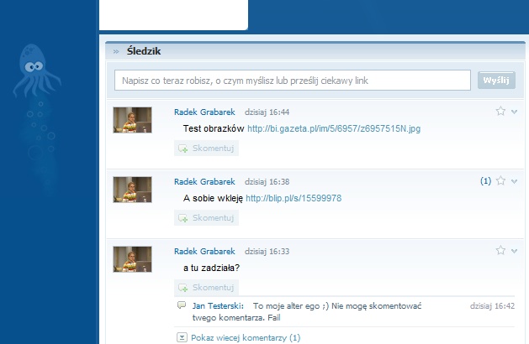Click the text 'A sobie wkleję'
The width and height of the screenshot is (529, 344).
213,198
